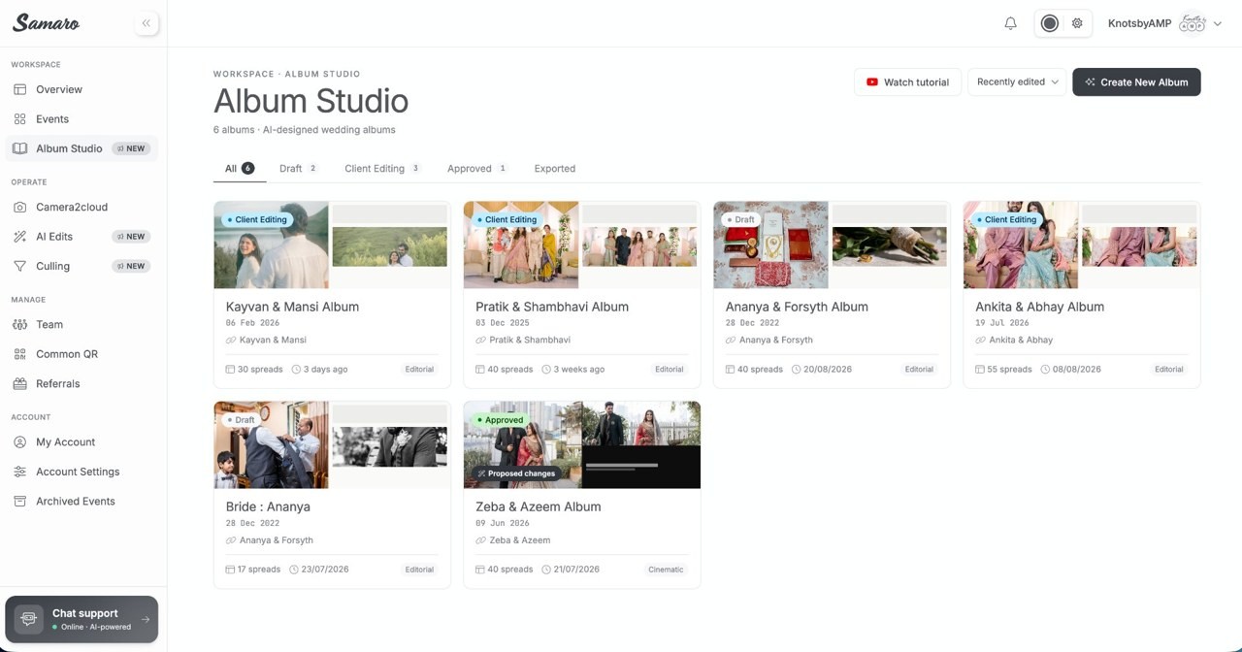Click the dark circle theme toggle in the header

click(x=1050, y=23)
